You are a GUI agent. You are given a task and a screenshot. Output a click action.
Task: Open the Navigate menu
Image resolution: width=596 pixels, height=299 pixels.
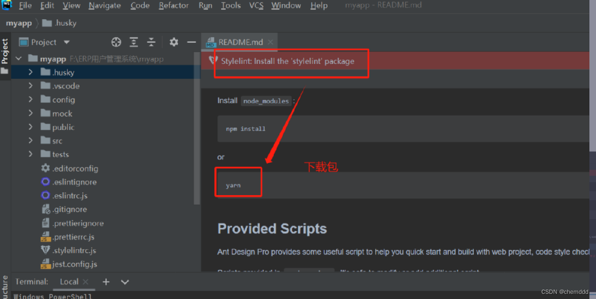[105, 6]
